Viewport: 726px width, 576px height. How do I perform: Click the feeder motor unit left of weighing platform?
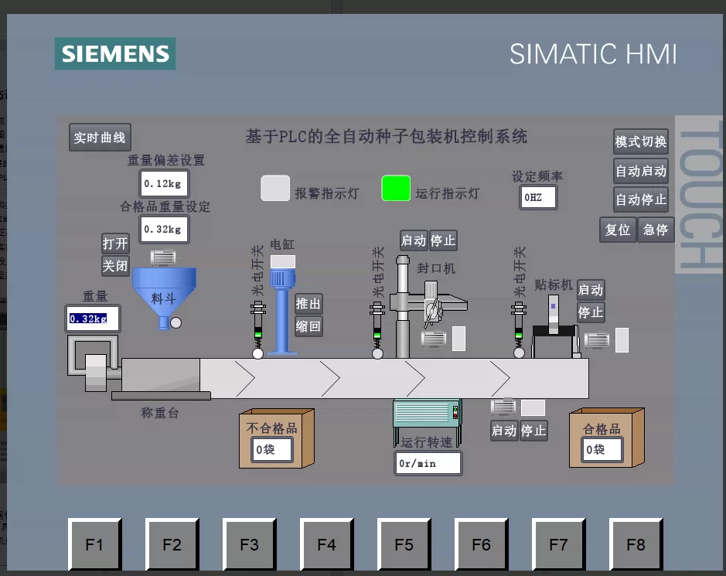(x=95, y=363)
